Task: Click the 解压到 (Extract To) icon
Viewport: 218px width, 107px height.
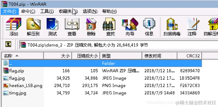Action: 33,24
